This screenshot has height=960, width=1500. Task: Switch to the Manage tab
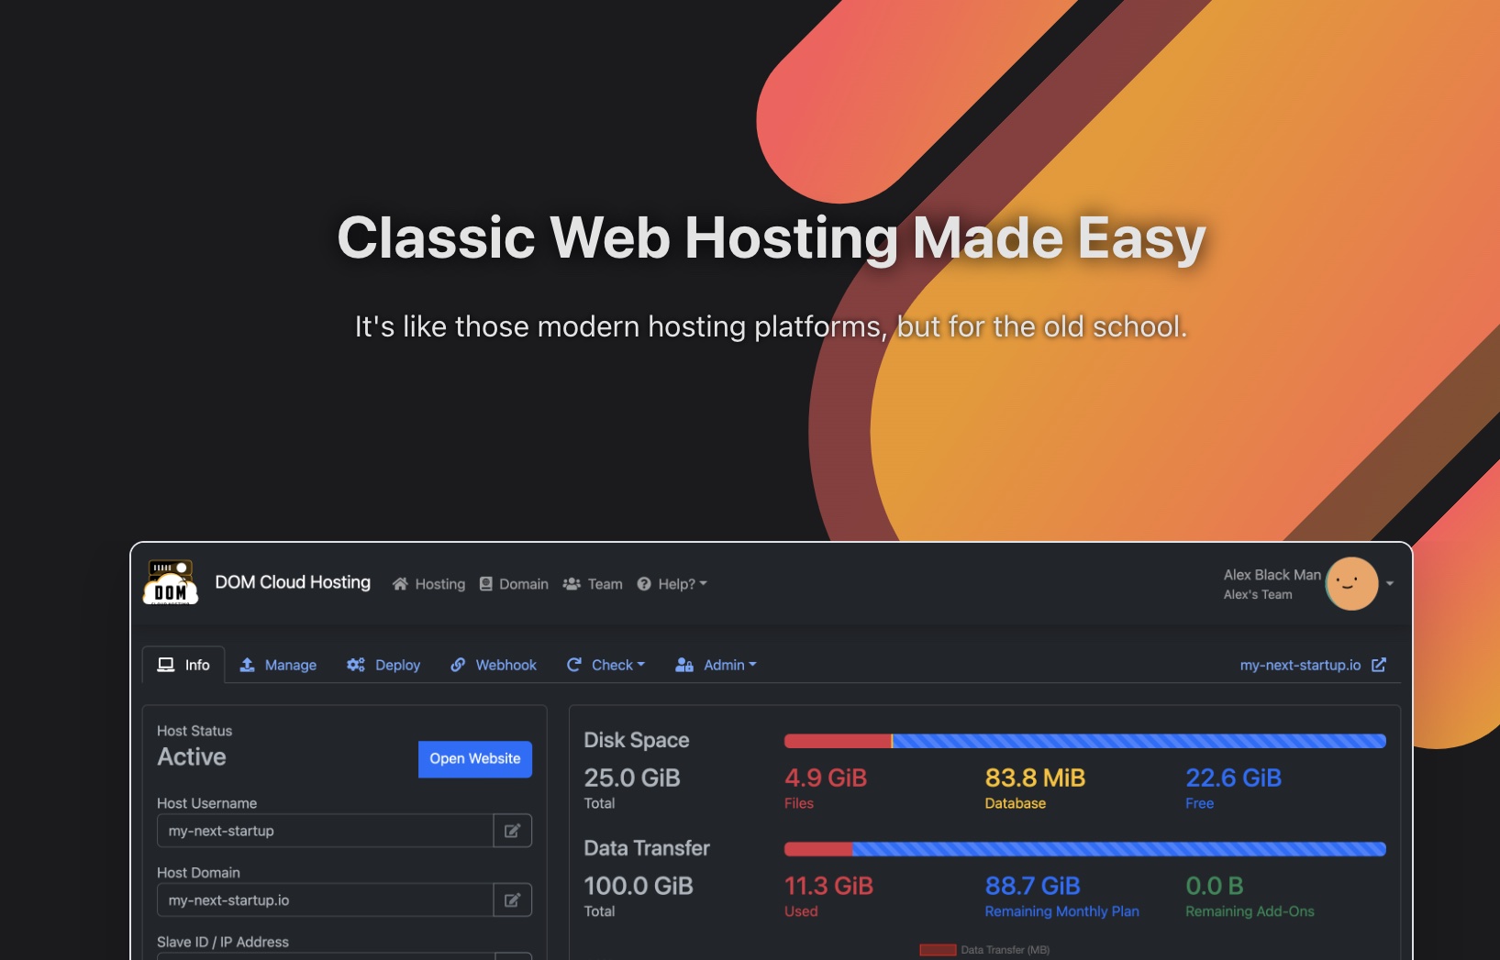click(x=278, y=665)
